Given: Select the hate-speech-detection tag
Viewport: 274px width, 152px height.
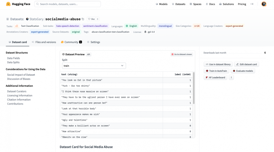Looking at the screenshot, I should coord(67,26).
